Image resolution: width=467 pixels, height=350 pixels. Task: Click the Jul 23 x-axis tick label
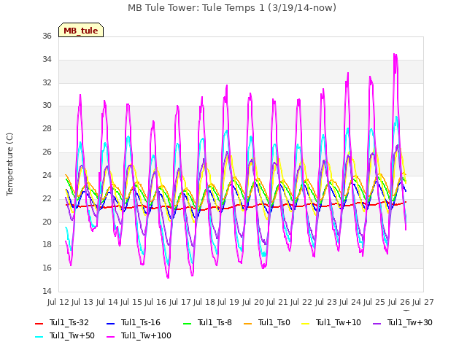pos(327,302)
